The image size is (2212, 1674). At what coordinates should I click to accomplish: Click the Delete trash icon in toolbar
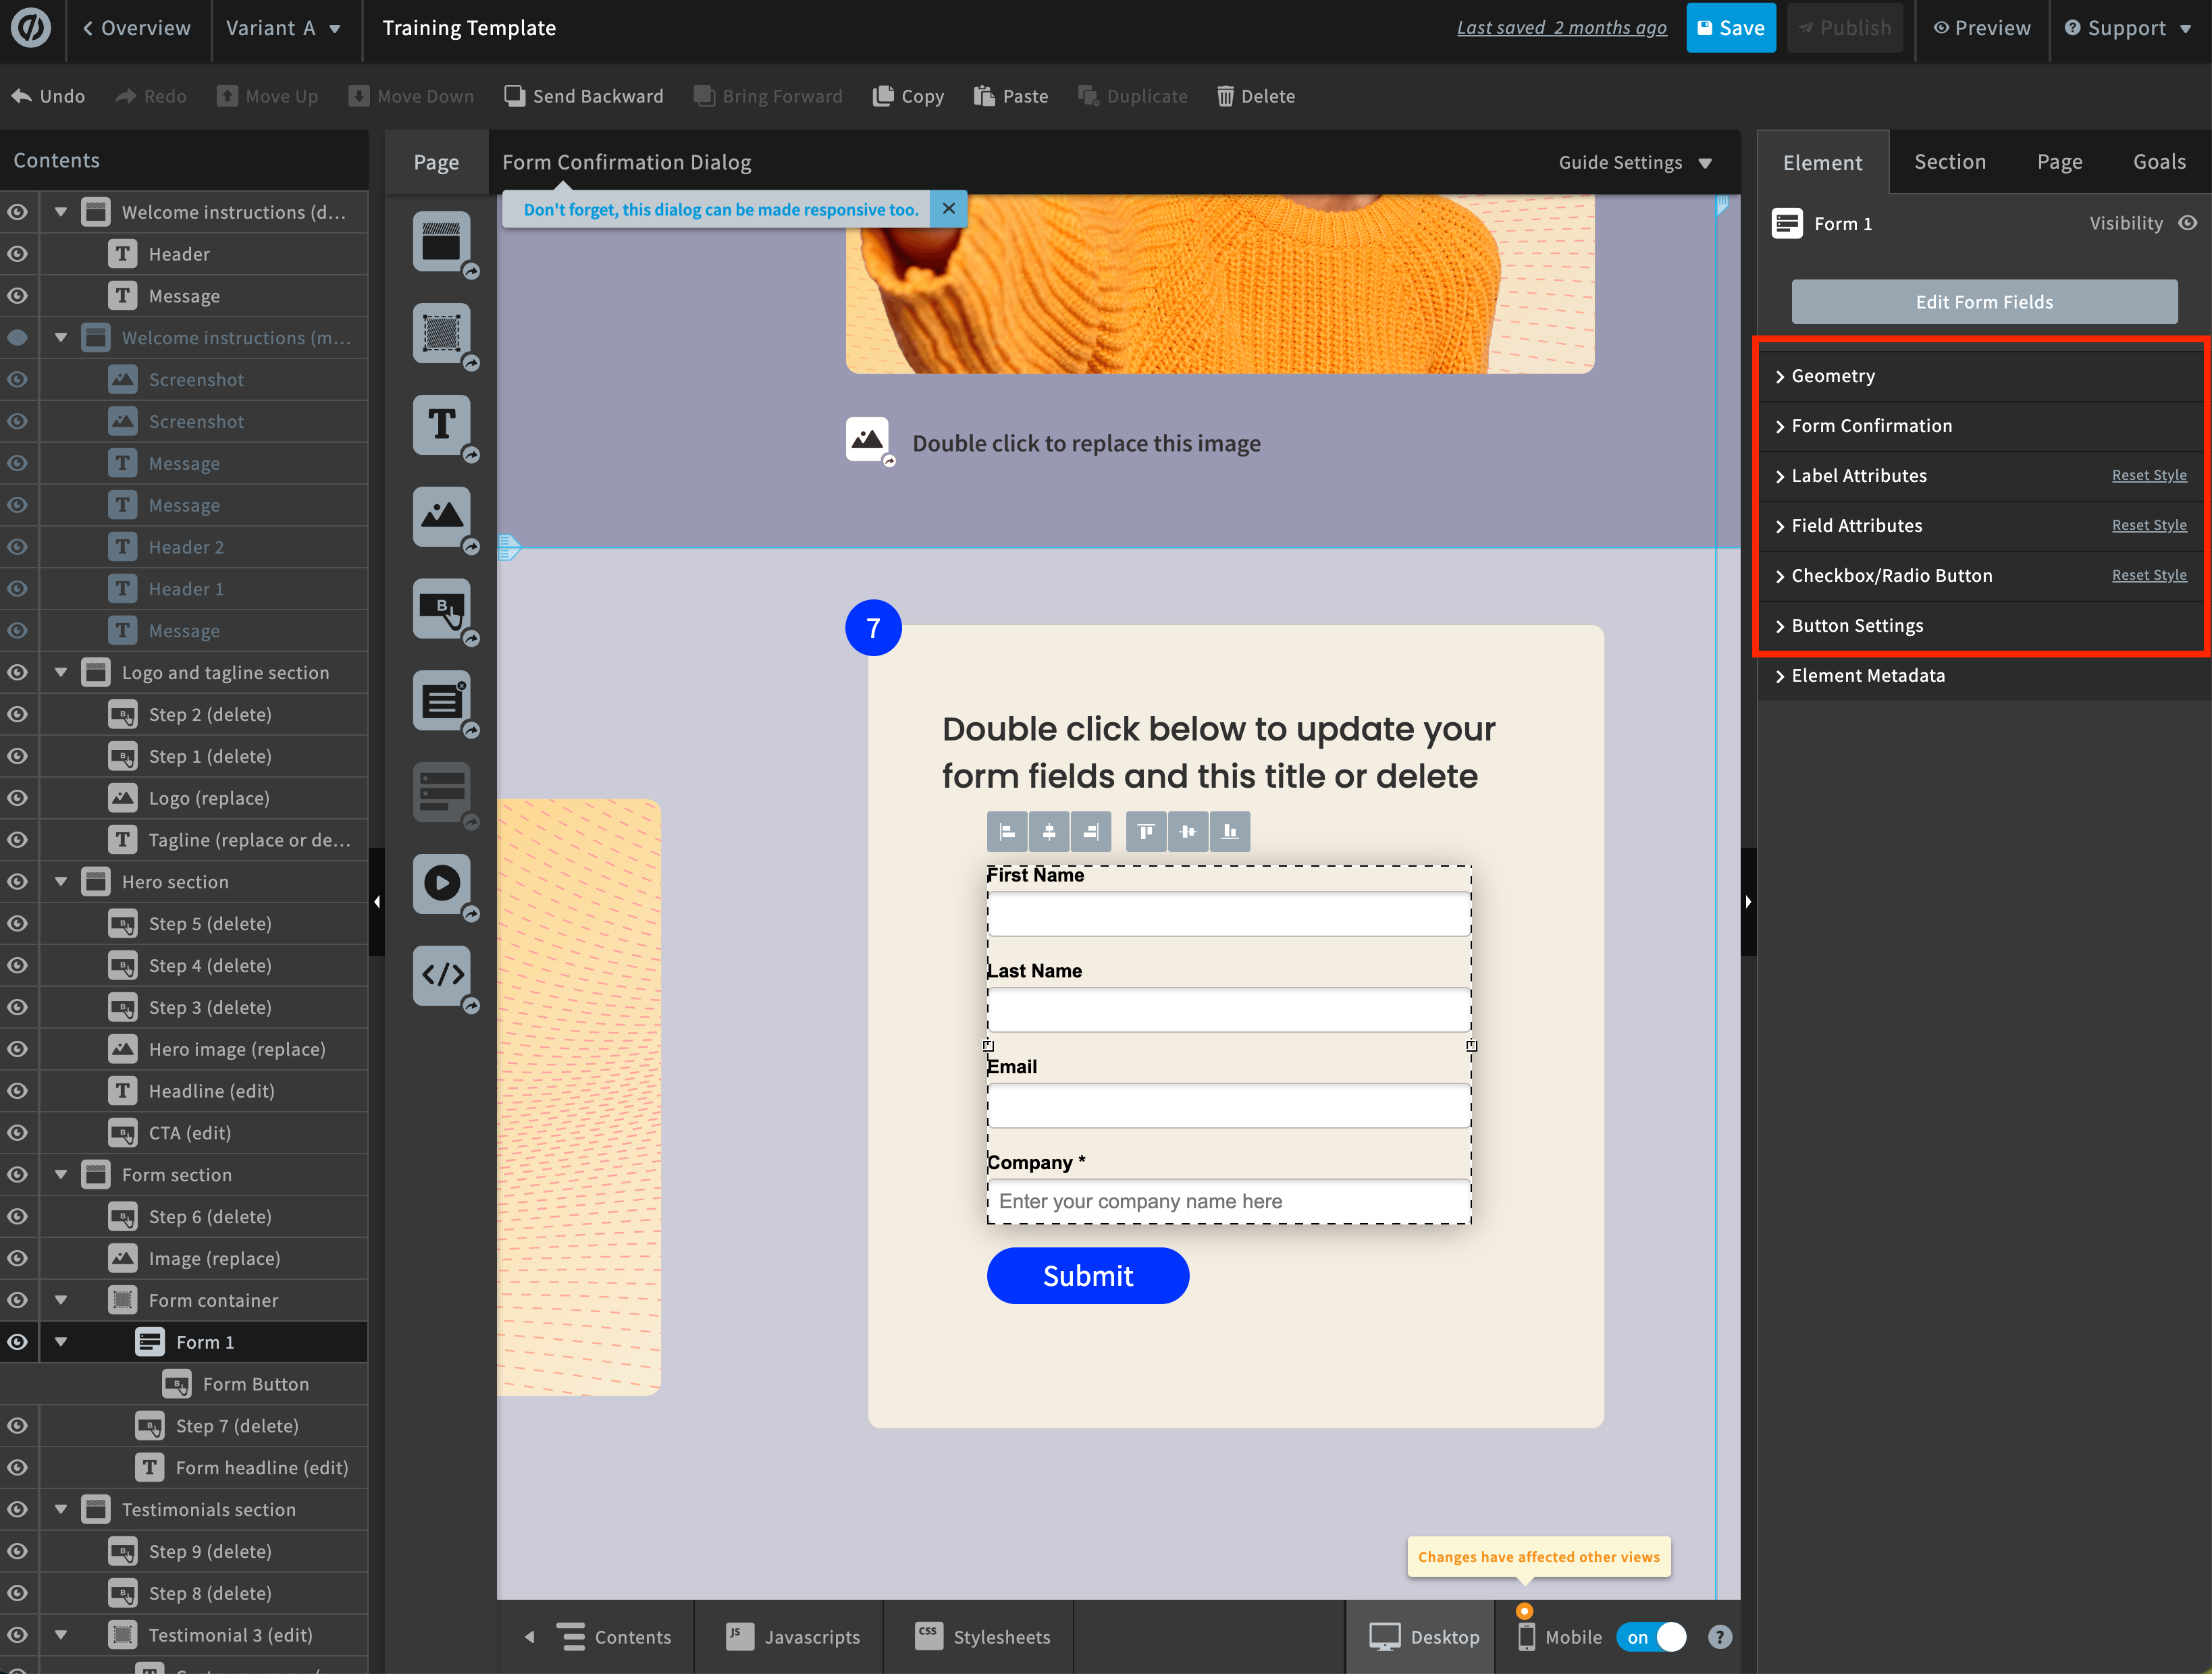(x=1225, y=96)
